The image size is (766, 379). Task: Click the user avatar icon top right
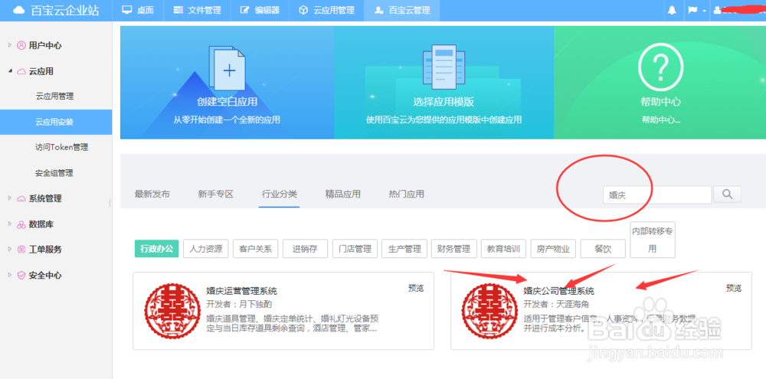(717, 10)
